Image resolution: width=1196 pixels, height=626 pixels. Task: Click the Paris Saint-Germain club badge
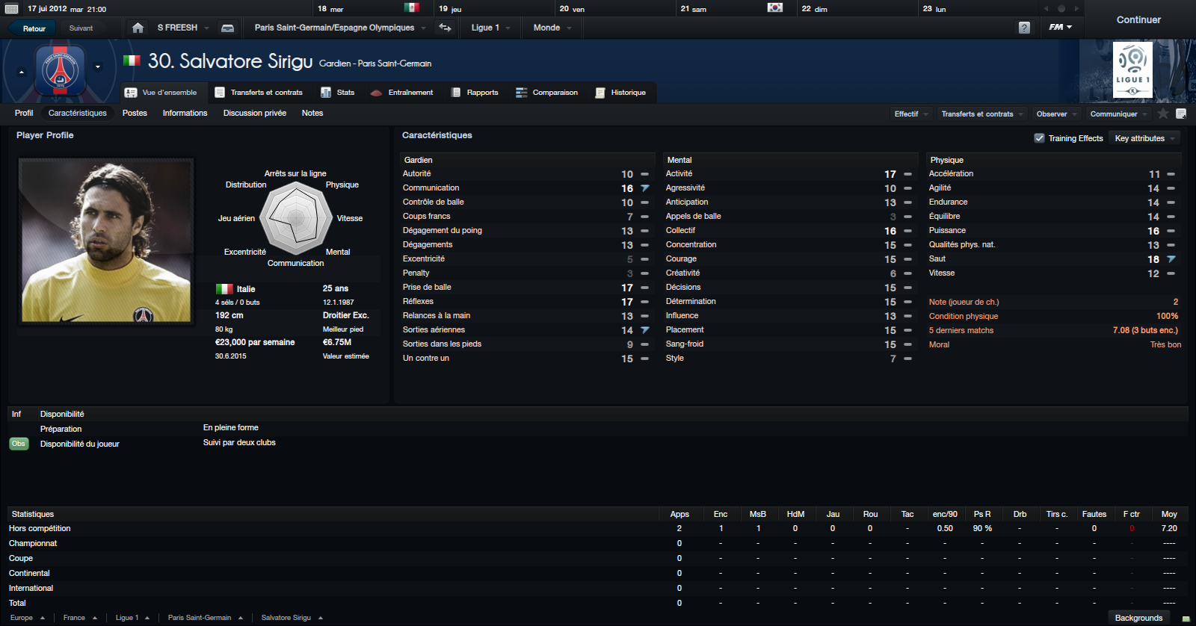pos(60,70)
